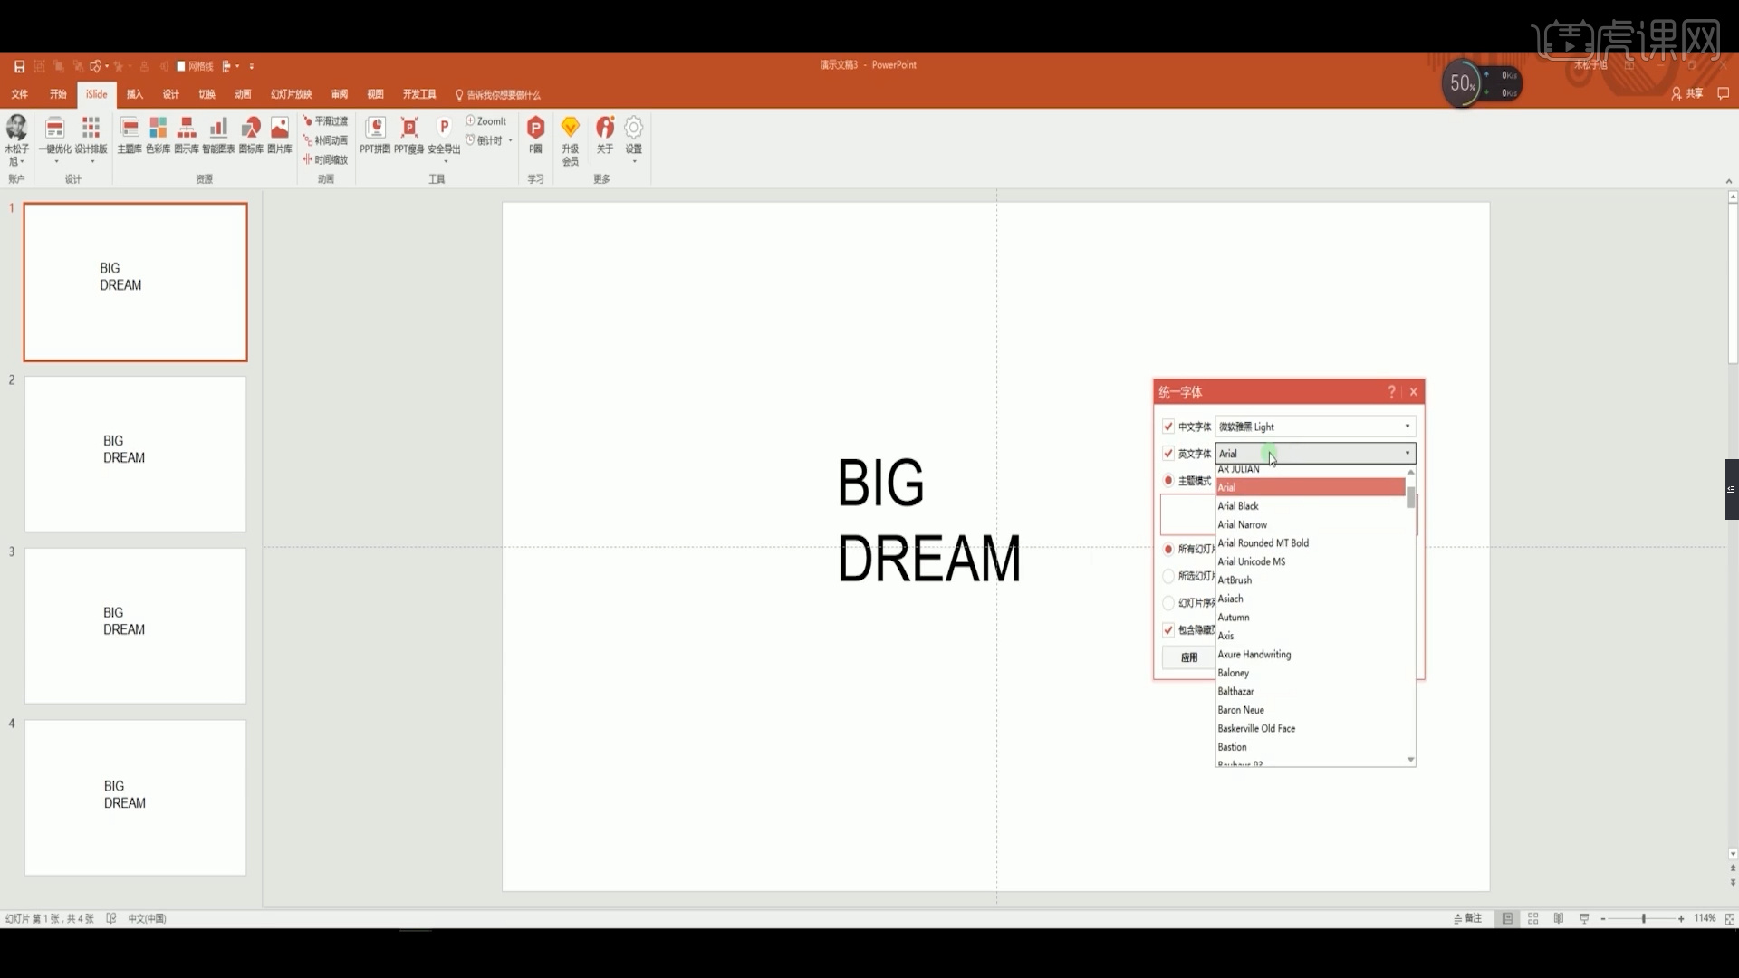Viewport: 1739px width, 978px height.
Task: Open the 色彩库 color library
Action: 158,136
